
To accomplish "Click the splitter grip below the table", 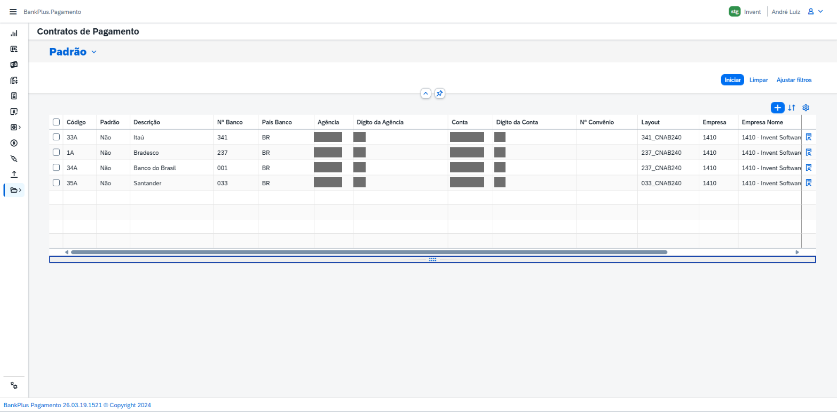I will [x=432, y=259].
